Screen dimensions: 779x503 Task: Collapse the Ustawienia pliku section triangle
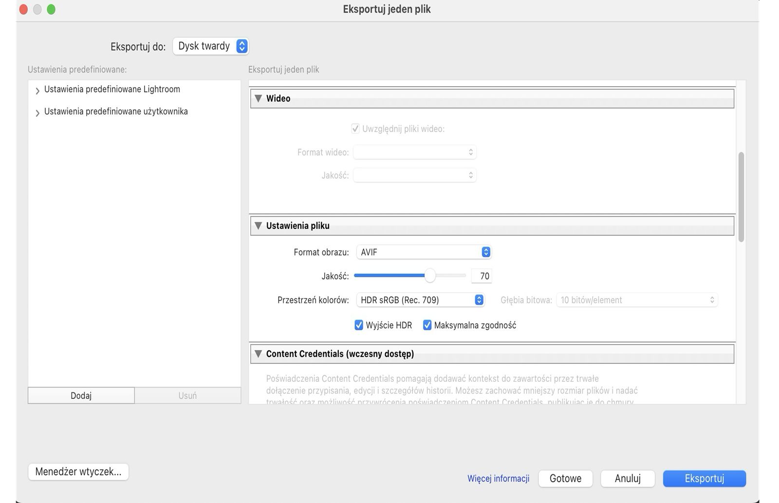tap(259, 226)
